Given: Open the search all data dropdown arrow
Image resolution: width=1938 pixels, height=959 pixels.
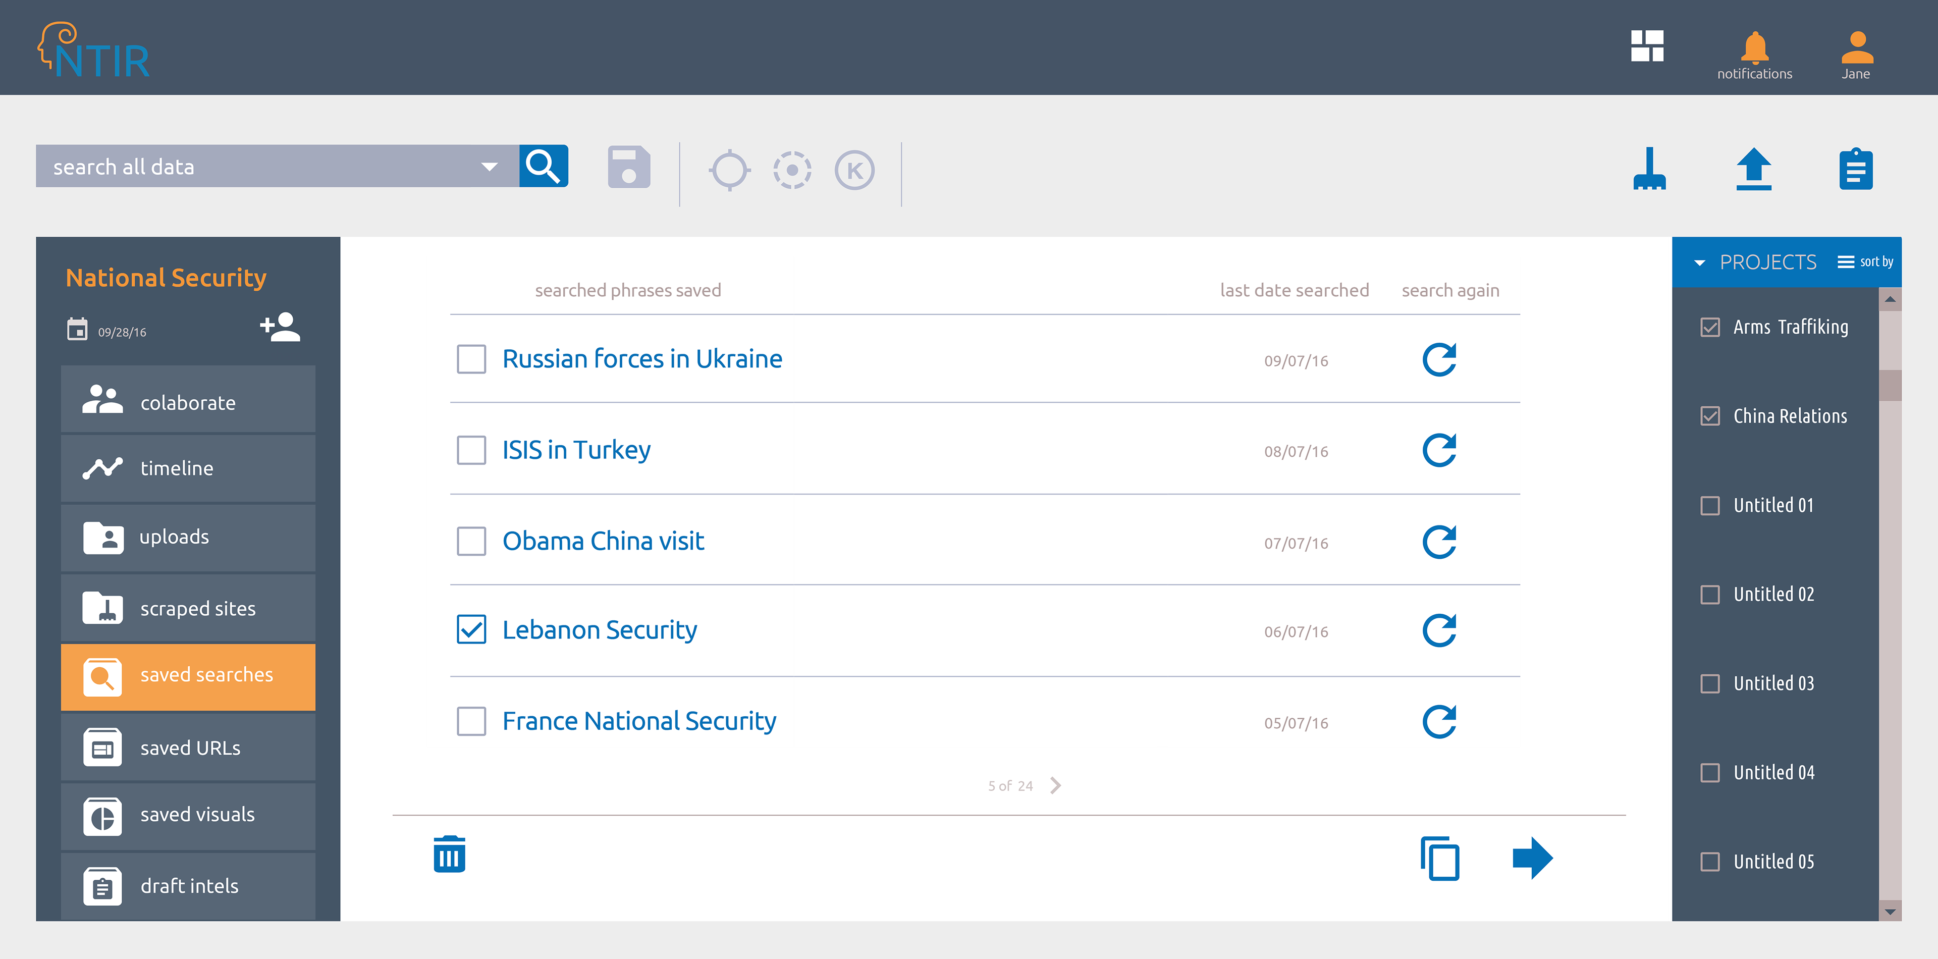Looking at the screenshot, I should tap(489, 166).
